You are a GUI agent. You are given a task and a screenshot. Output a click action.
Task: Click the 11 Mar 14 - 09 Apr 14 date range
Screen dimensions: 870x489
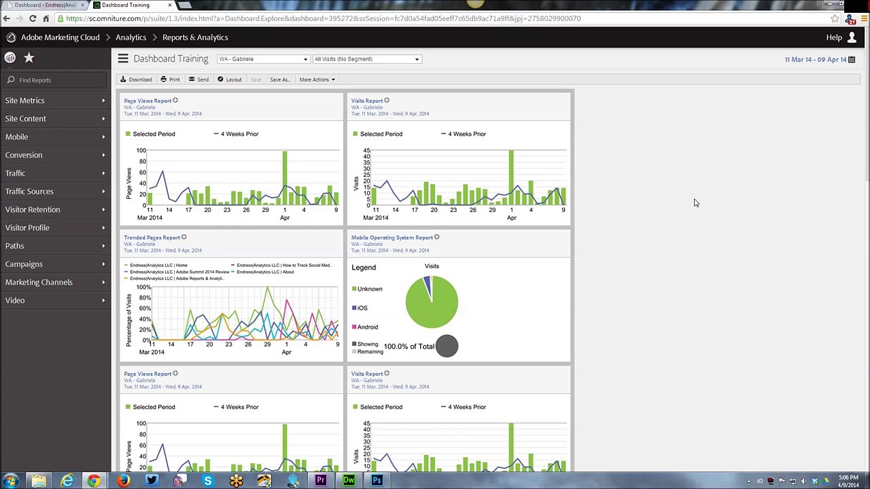click(x=816, y=59)
